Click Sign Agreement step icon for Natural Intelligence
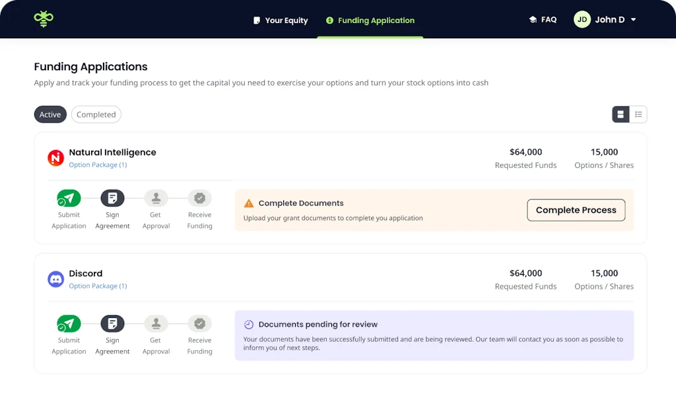The width and height of the screenshot is (676, 405). point(112,198)
